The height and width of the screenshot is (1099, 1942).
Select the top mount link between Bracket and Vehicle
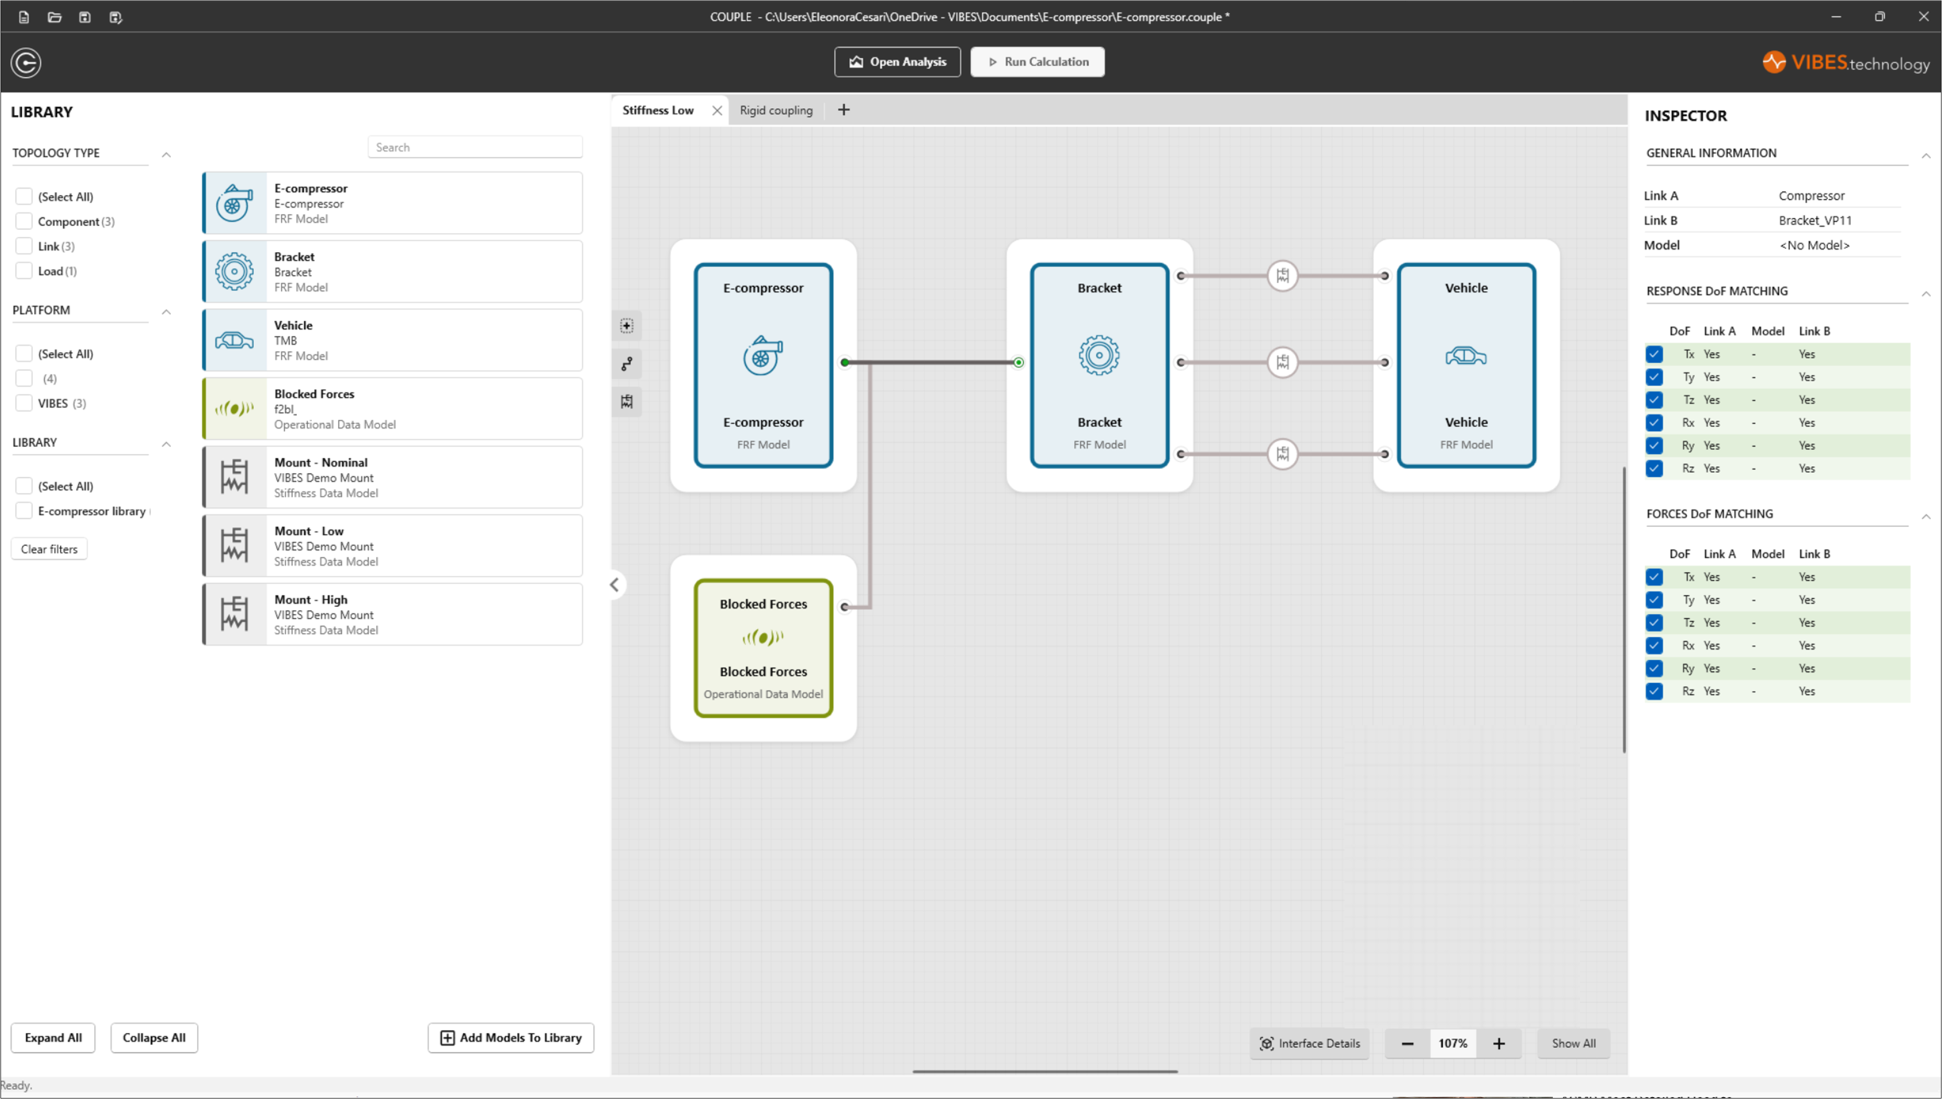tap(1282, 275)
